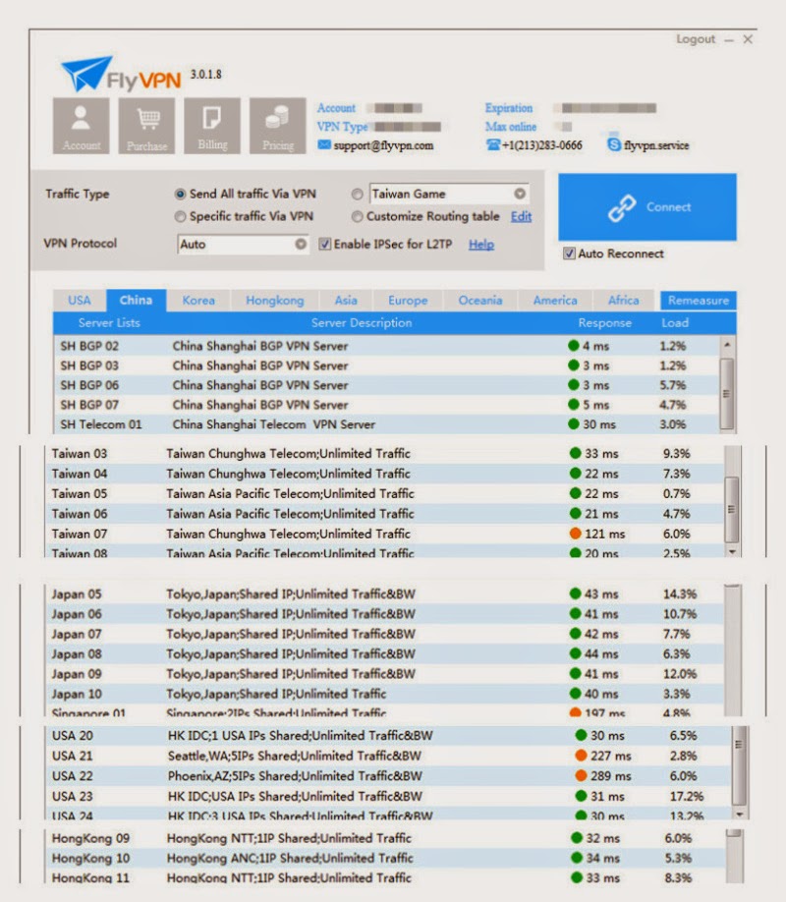Click the +1(213)283-0666 phone number

[542, 145]
